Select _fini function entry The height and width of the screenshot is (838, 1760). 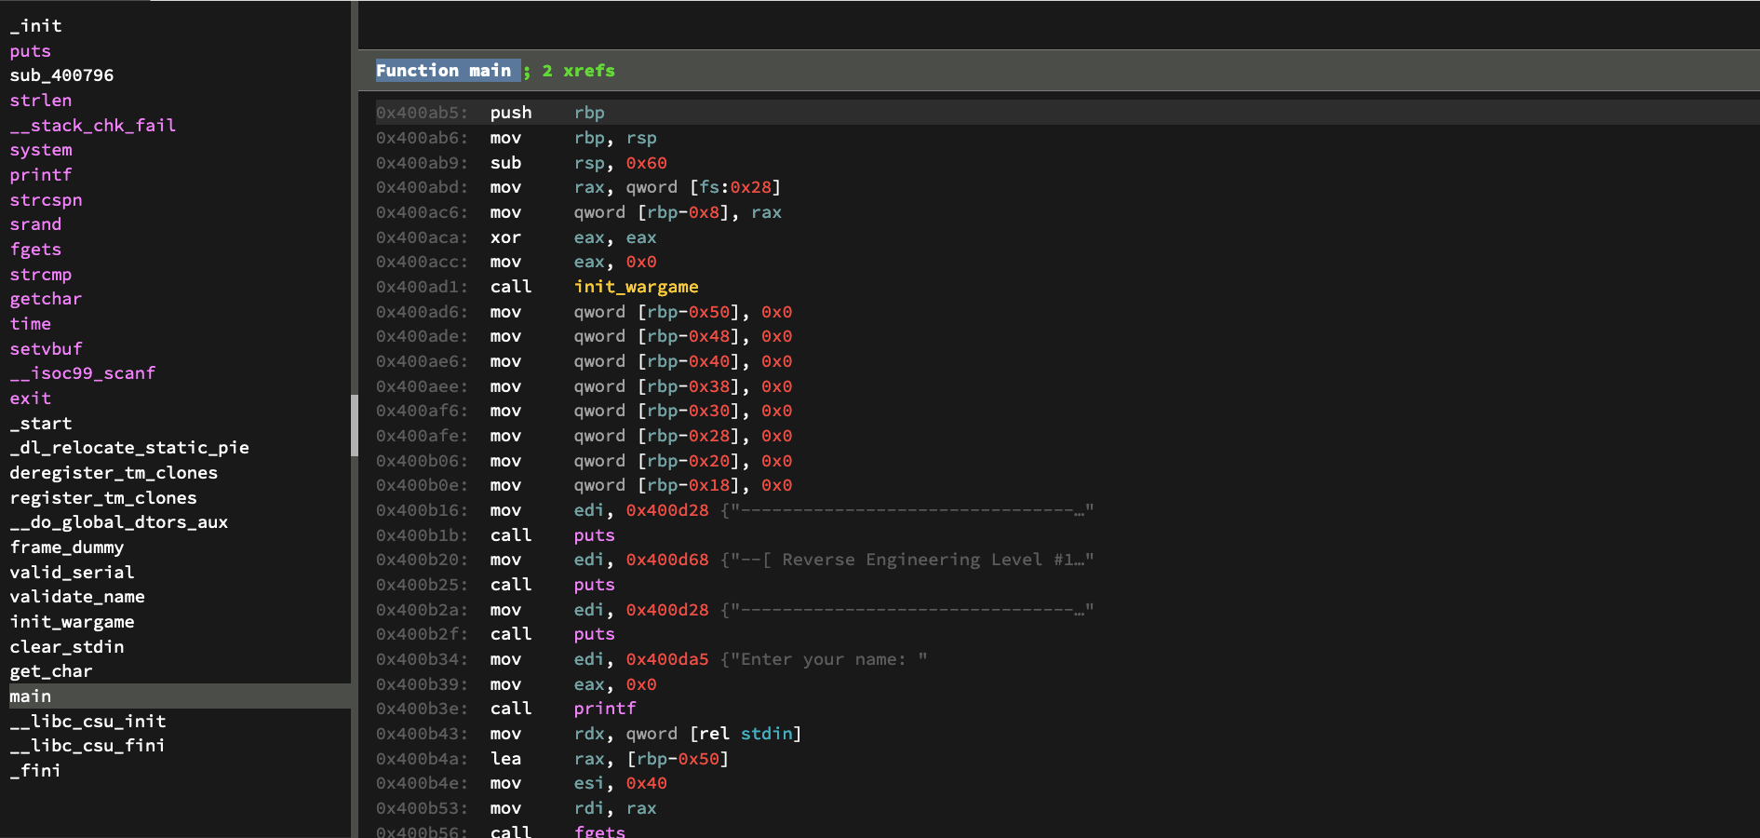pos(35,771)
